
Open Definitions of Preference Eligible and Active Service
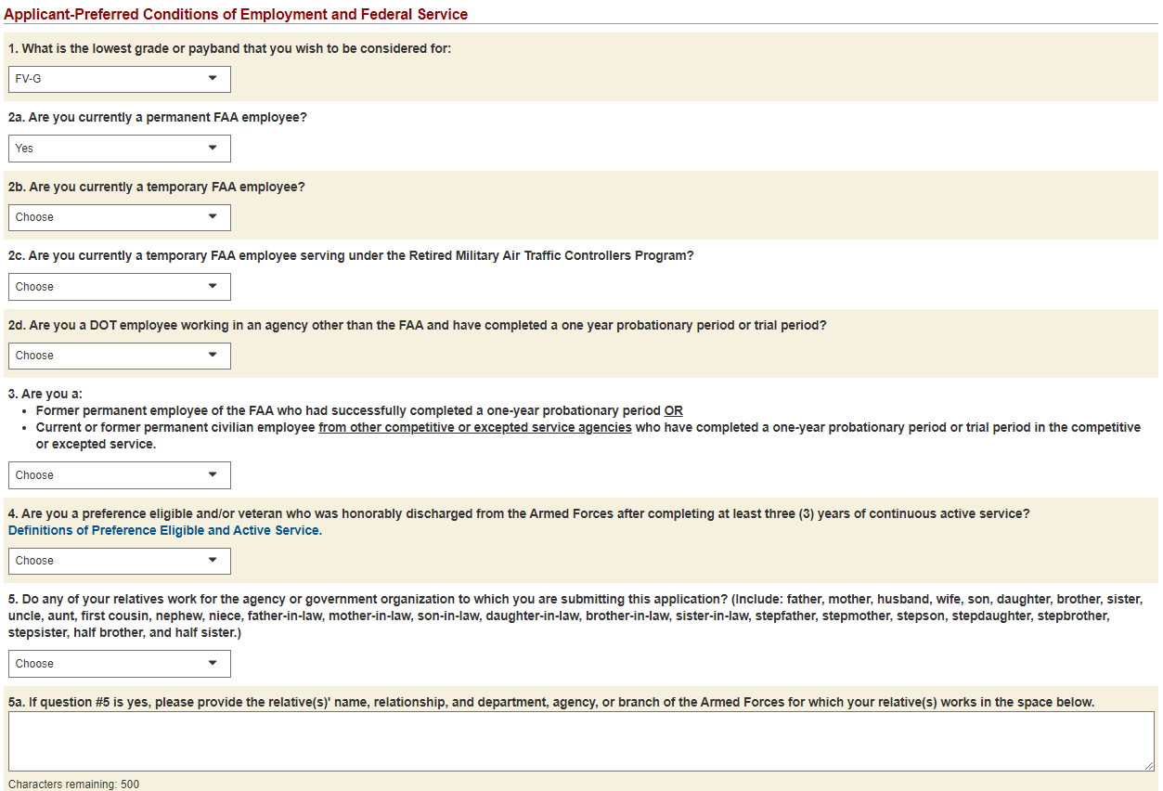click(164, 531)
